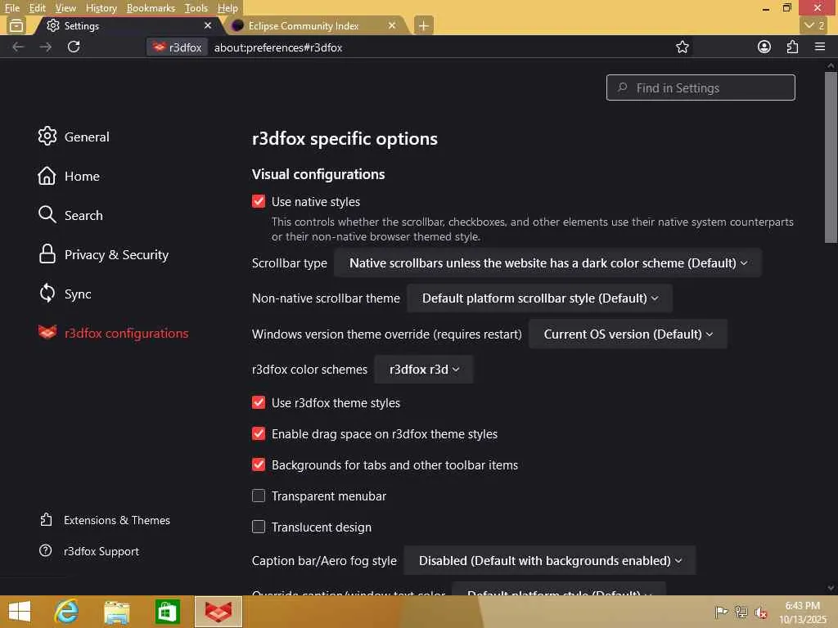
Task: Reload the current page
Action: [74, 47]
